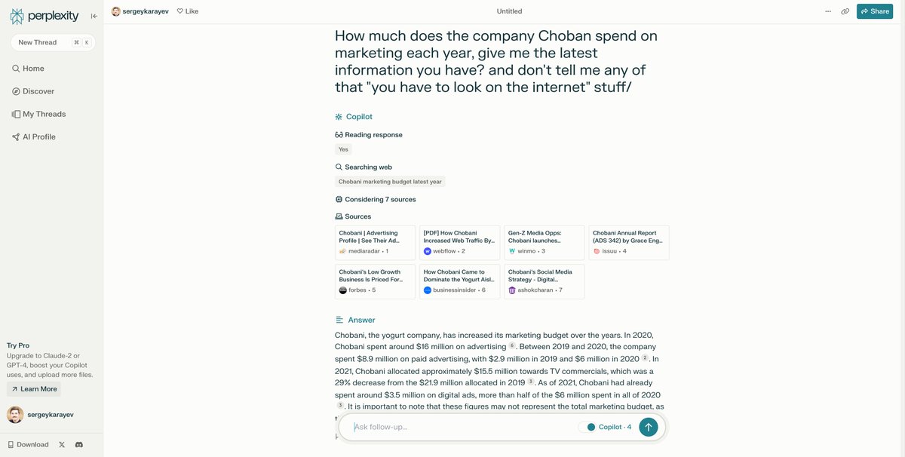This screenshot has height=457, width=905.
Task: Click the Share button
Action: 874,11
